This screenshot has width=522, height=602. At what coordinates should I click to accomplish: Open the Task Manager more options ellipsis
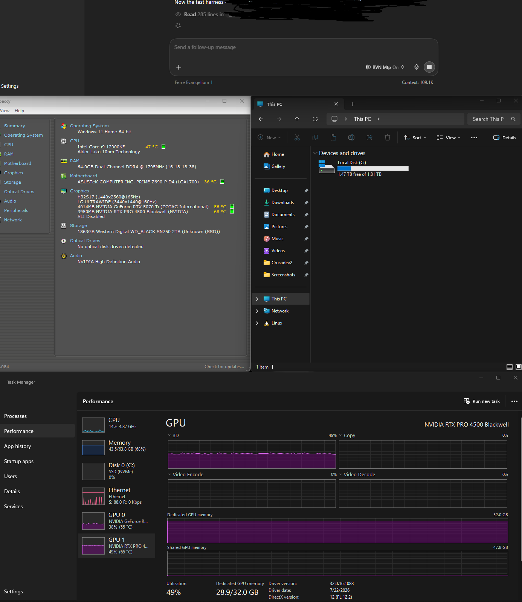click(514, 401)
